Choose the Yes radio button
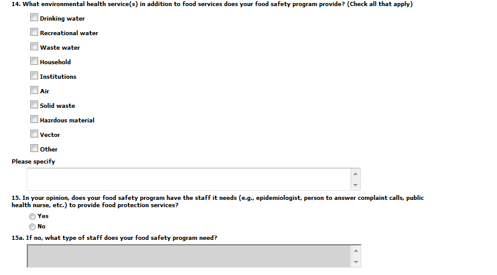The image size is (497, 275). 32,216
